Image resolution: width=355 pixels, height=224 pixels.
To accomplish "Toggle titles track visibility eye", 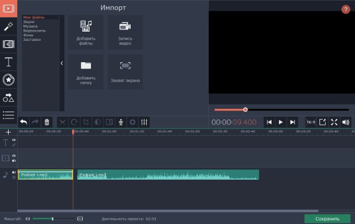I will [x=14, y=140].
